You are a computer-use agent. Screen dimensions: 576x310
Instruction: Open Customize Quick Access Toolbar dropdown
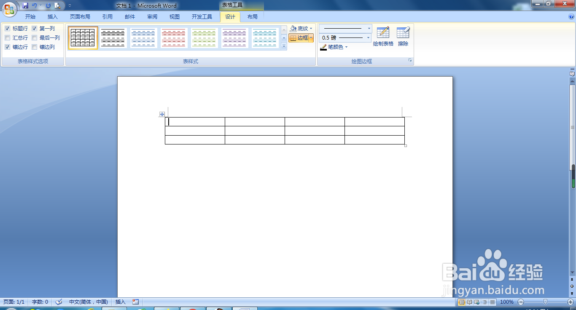pos(70,5)
